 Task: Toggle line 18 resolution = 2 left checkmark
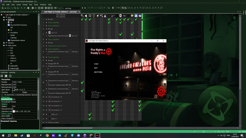click(x=113, y=106)
